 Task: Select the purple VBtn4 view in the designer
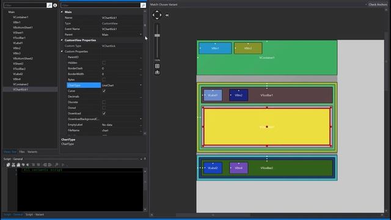[x=239, y=168]
